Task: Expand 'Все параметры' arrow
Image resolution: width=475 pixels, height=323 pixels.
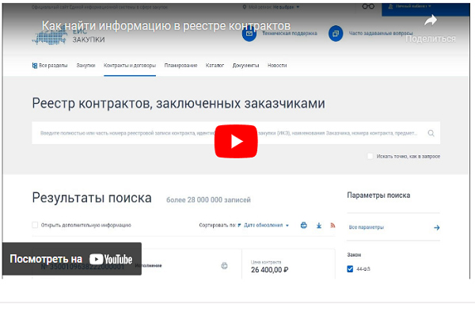Action: [x=436, y=227]
